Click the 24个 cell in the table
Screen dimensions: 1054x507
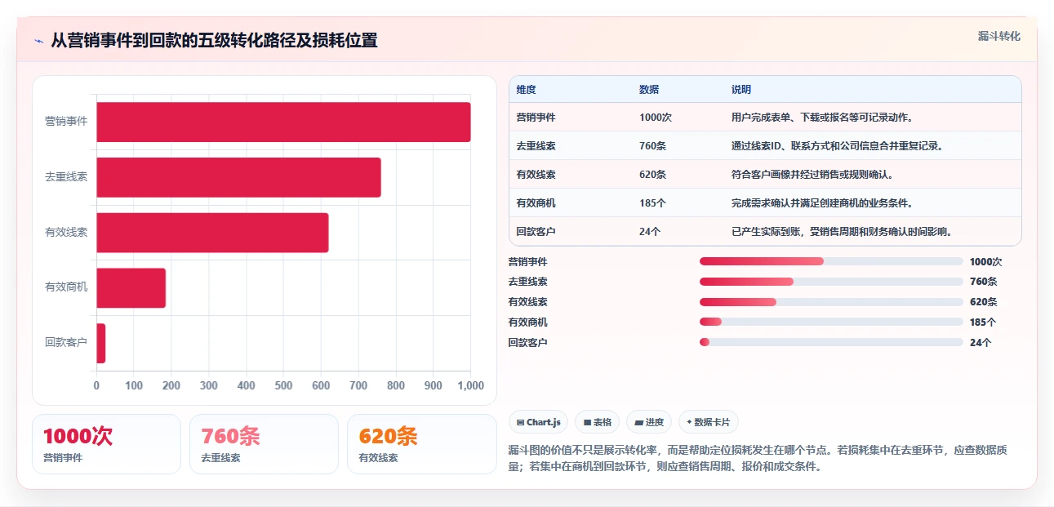coord(650,232)
